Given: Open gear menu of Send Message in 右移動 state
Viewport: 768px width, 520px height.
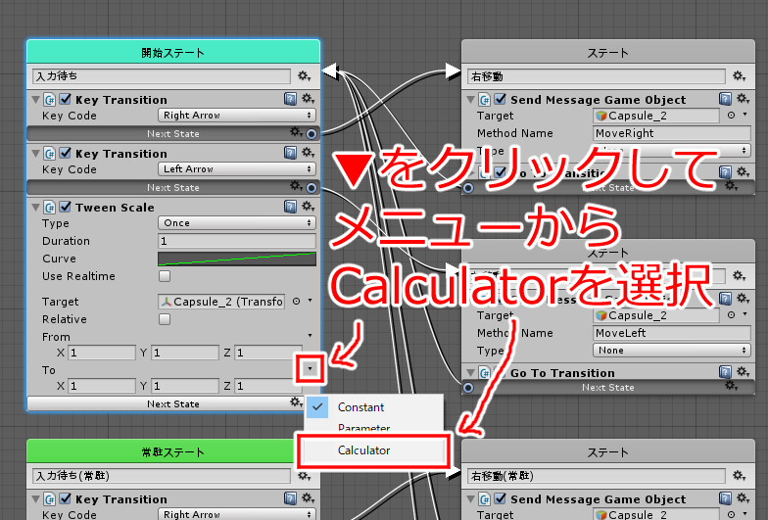Looking at the screenshot, I should (x=743, y=99).
